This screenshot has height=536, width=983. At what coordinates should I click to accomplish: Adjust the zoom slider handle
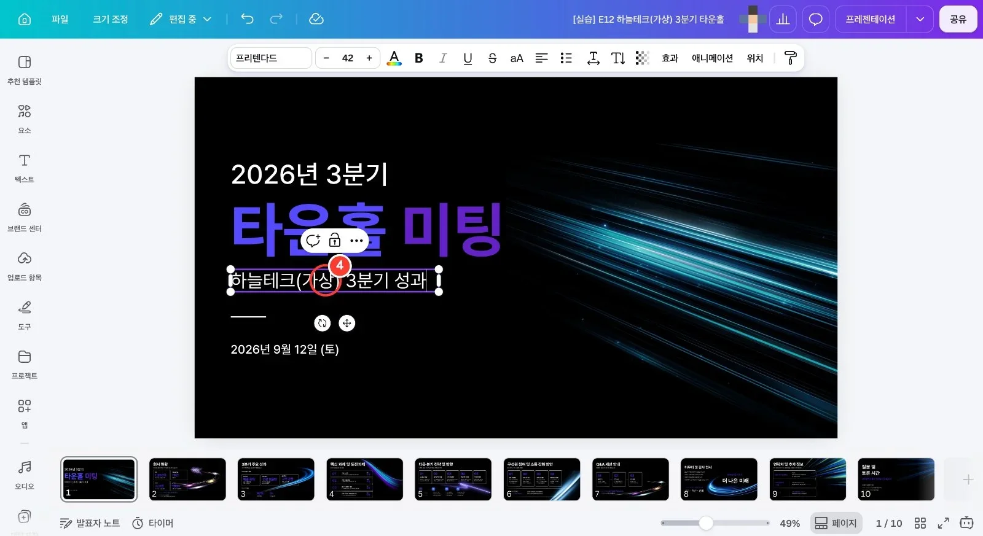[706, 523]
